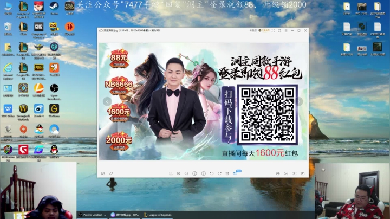The height and width of the screenshot is (219, 390).
Task: Delete the image using the trash icon
Action: click(x=227, y=173)
